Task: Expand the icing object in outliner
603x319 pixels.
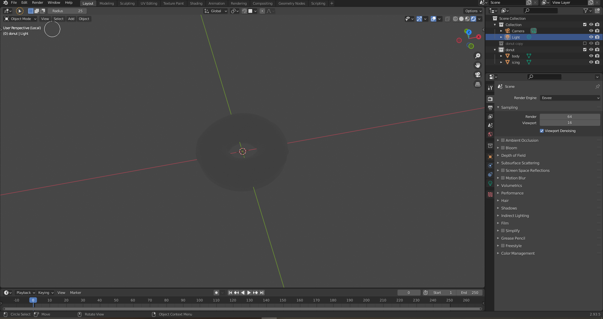Action: [x=501, y=62]
